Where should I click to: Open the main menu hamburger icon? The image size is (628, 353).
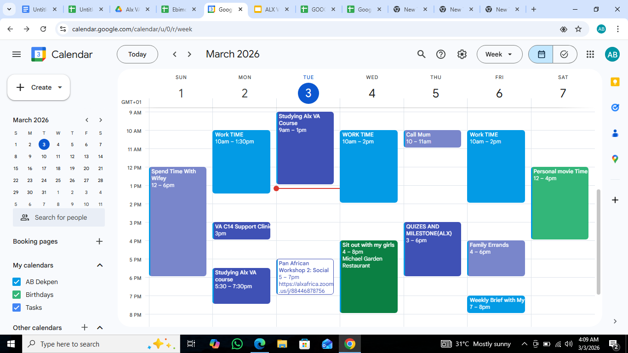pyautogui.click(x=17, y=54)
